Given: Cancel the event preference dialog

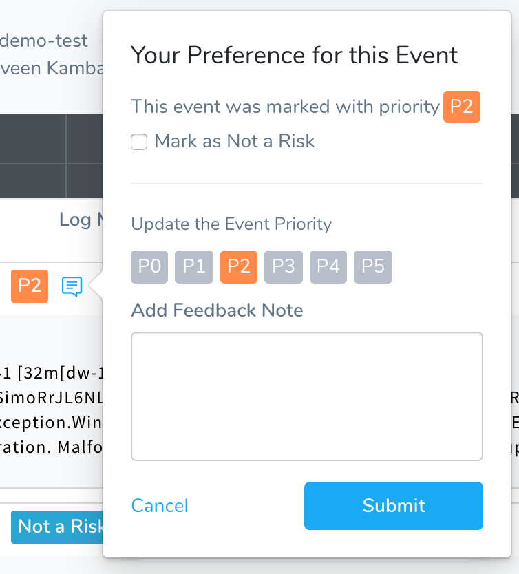Looking at the screenshot, I should click(160, 506).
